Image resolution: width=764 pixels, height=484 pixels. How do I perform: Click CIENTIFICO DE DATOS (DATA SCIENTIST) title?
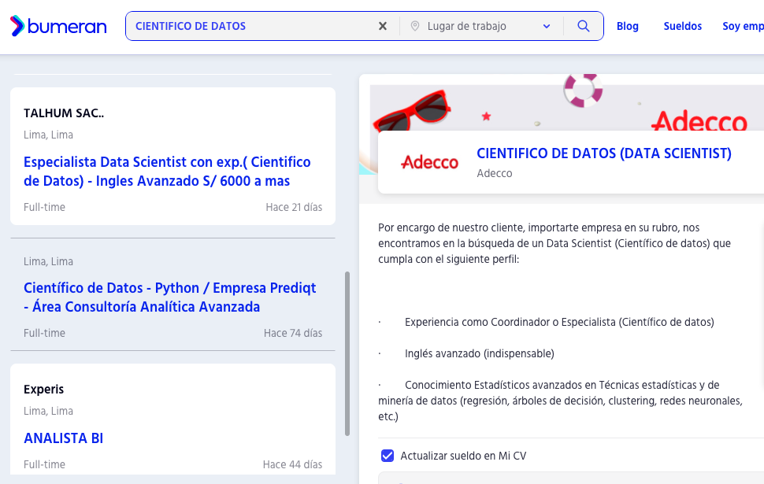[604, 153]
